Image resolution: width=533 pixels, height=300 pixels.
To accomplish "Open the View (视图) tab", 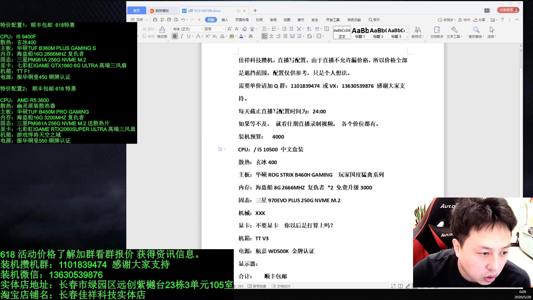I will click(x=287, y=20).
